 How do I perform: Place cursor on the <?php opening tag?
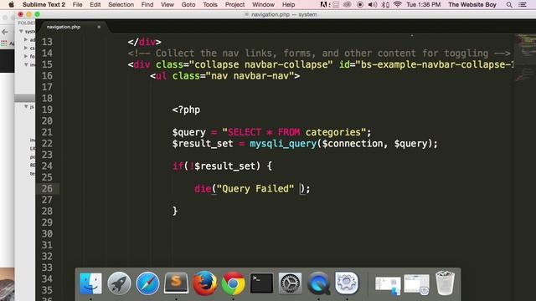186,110
